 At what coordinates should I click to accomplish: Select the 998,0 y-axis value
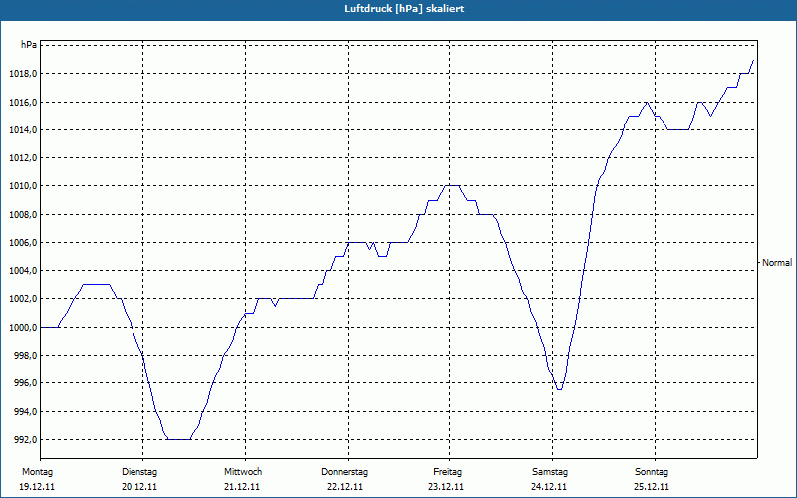coord(25,356)
